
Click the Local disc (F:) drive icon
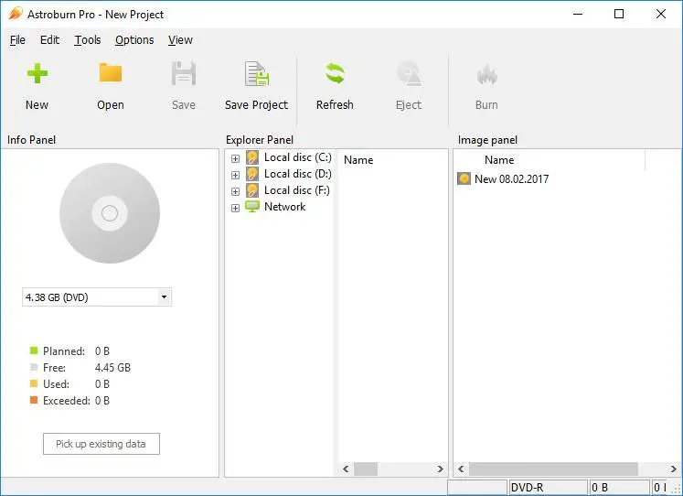point(252,190)
